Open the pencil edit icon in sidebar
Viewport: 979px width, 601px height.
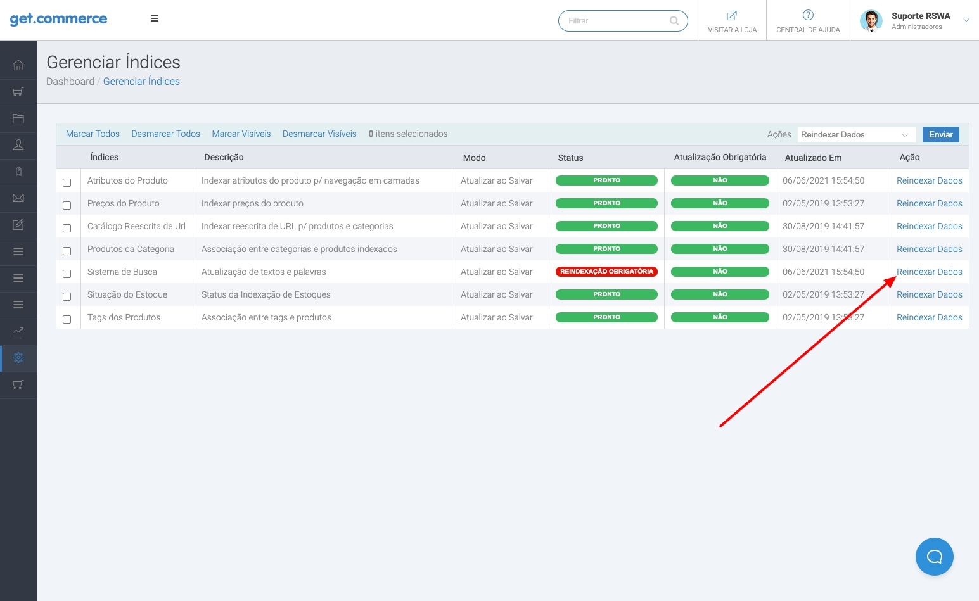tap(18, 225)
